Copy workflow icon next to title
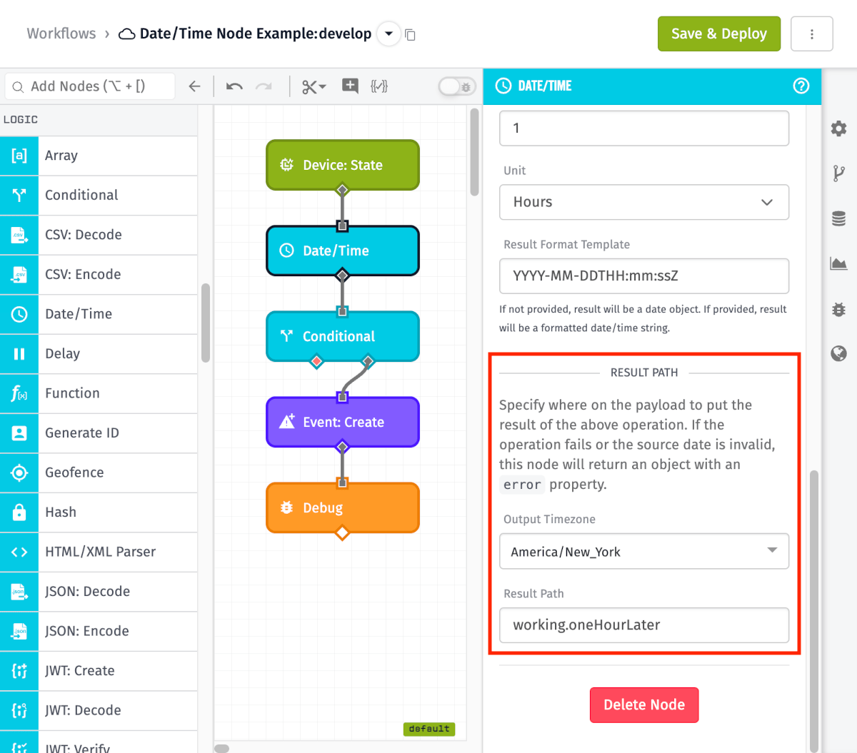 click(x=410, y=34)
